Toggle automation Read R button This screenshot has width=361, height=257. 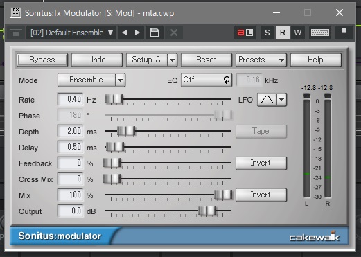pos(283,33)
